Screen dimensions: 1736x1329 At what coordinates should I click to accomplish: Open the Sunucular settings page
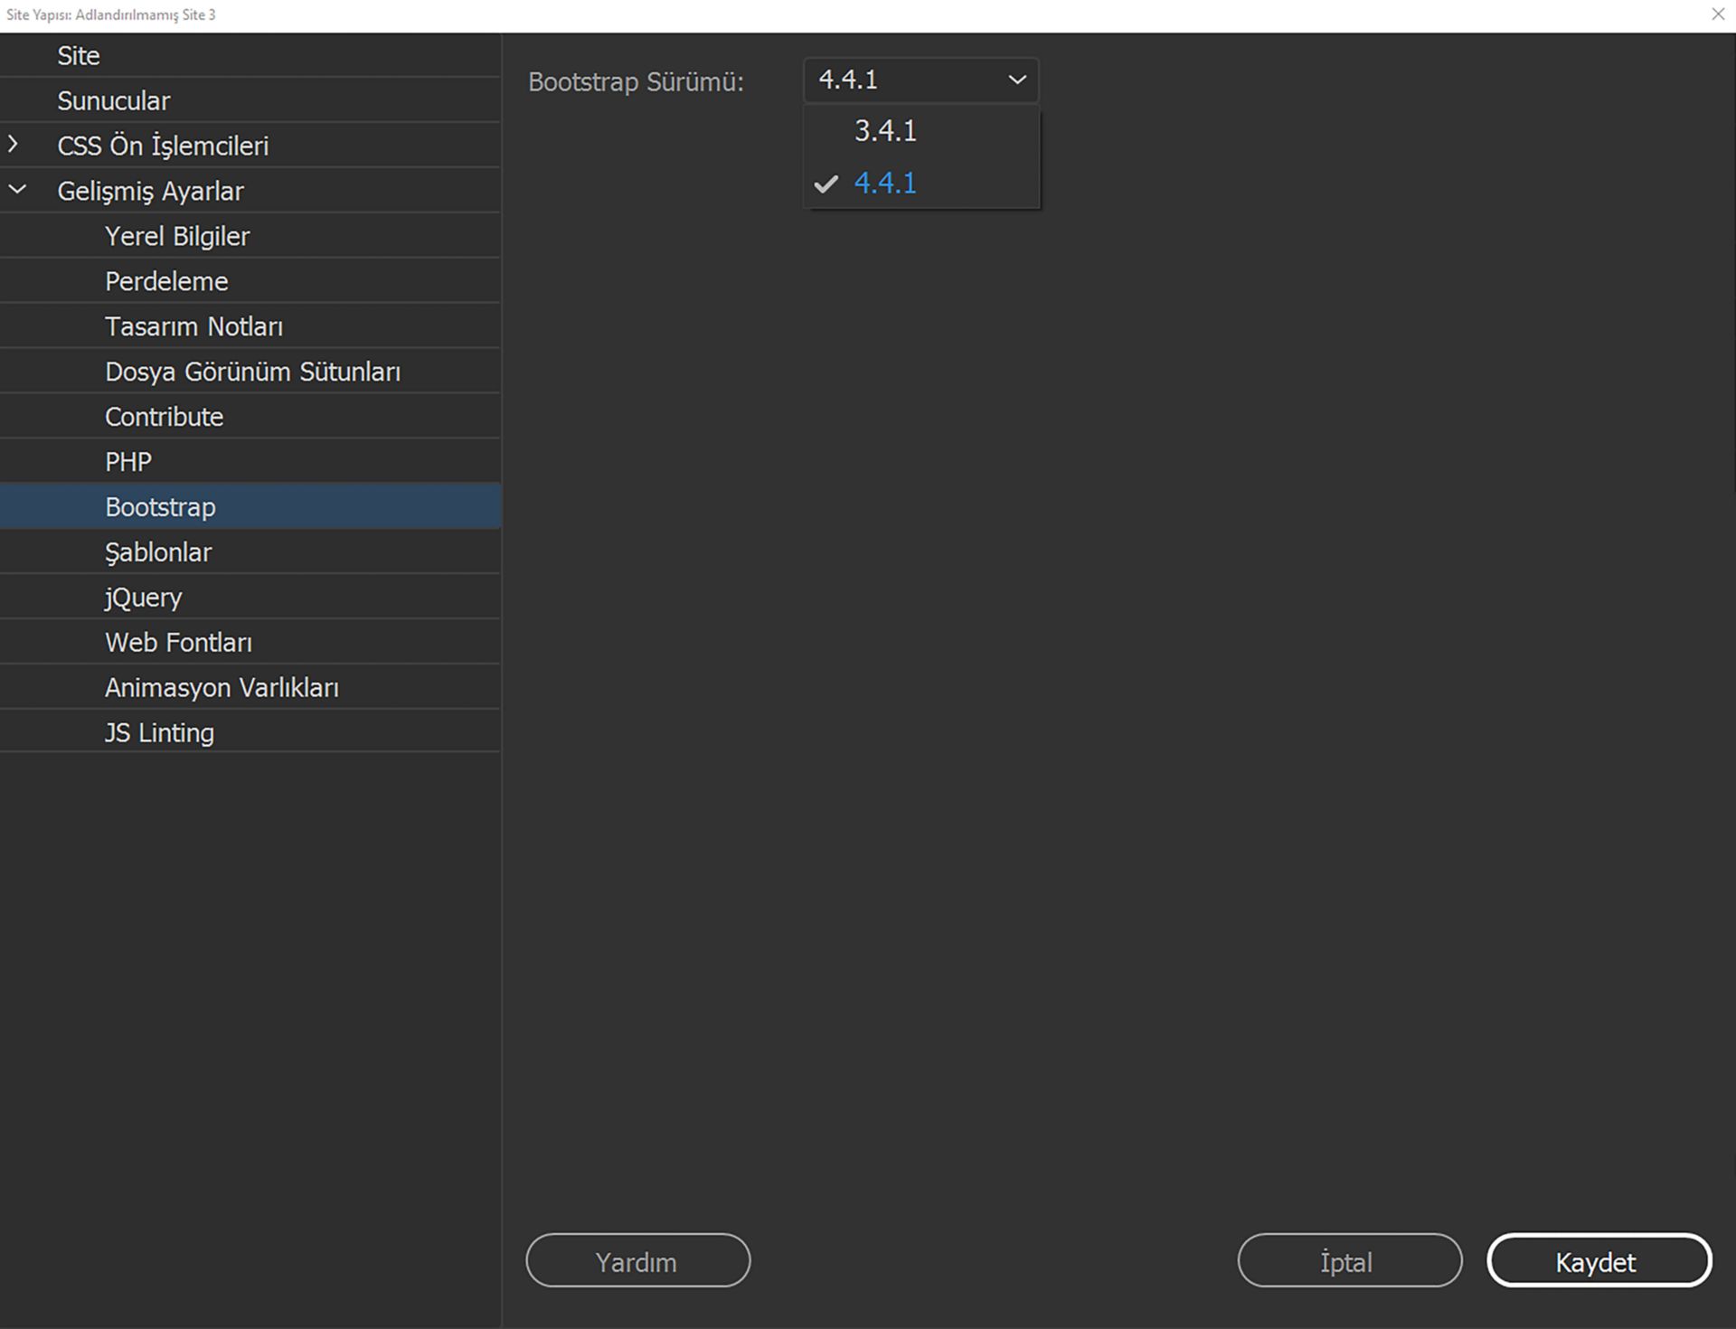coord(114,100)
